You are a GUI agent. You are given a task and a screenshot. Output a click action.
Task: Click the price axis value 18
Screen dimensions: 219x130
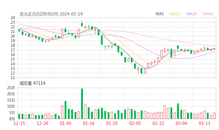pyautogui.click(x=13, y=45)
